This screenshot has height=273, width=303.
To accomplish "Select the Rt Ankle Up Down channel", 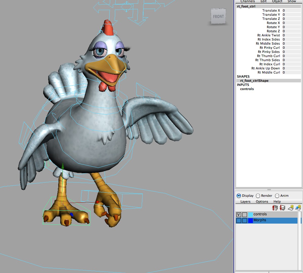I will click(x=266, y=68).
